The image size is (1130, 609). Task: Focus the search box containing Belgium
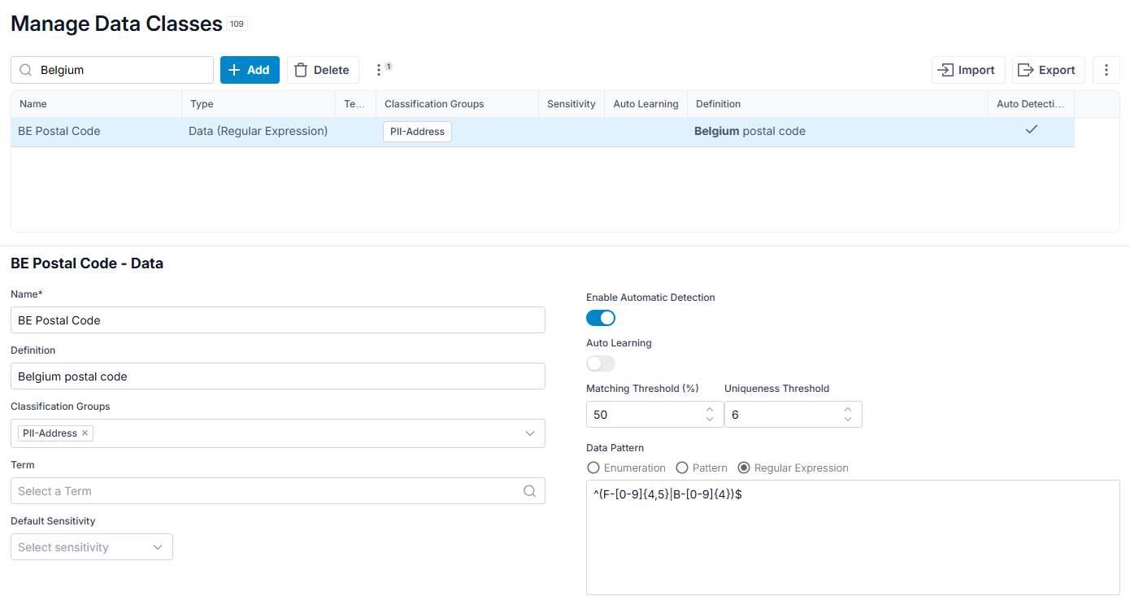(112, 70)
